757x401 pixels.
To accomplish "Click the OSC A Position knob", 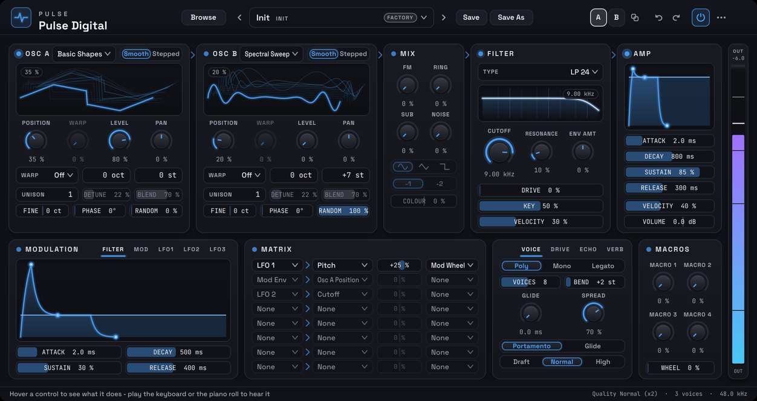I will pos(36,141).
